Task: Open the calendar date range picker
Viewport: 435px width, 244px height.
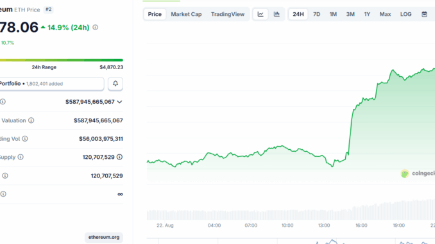Action: click(x=424, y=14)
